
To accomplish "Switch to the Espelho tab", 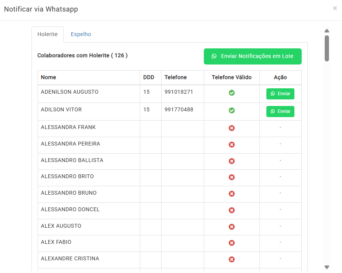I will point(81,34).
